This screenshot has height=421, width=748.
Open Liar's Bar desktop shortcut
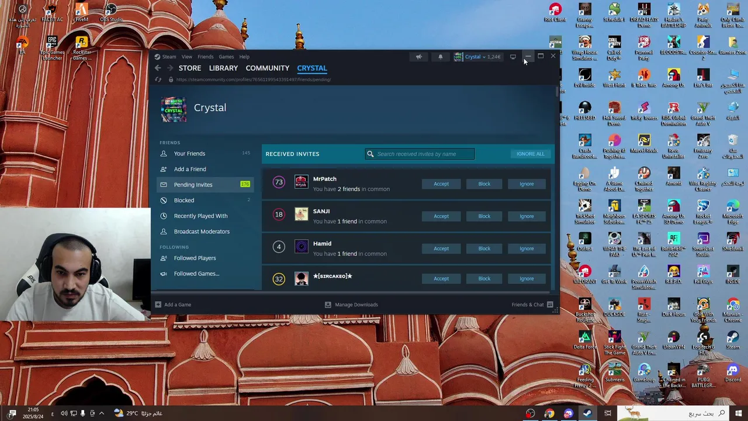click(703, 78)
